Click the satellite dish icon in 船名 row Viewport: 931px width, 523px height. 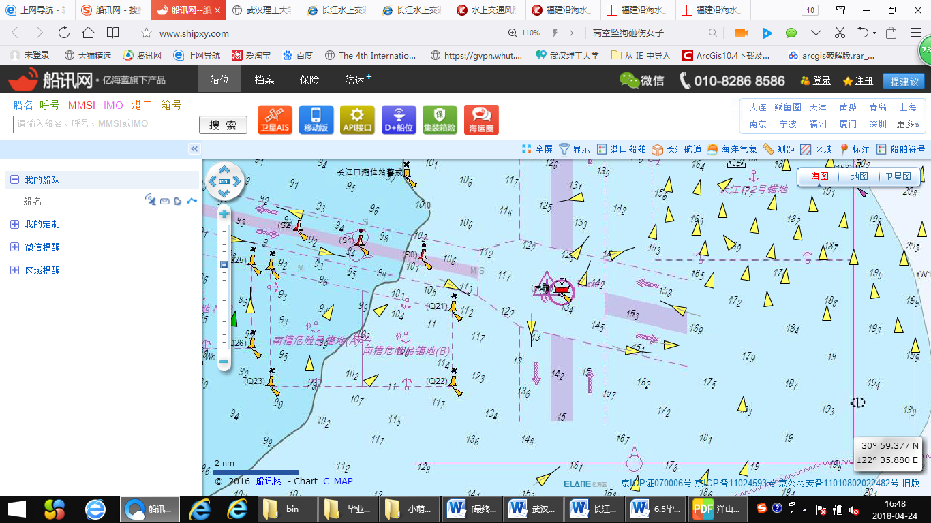click(151, 200)
